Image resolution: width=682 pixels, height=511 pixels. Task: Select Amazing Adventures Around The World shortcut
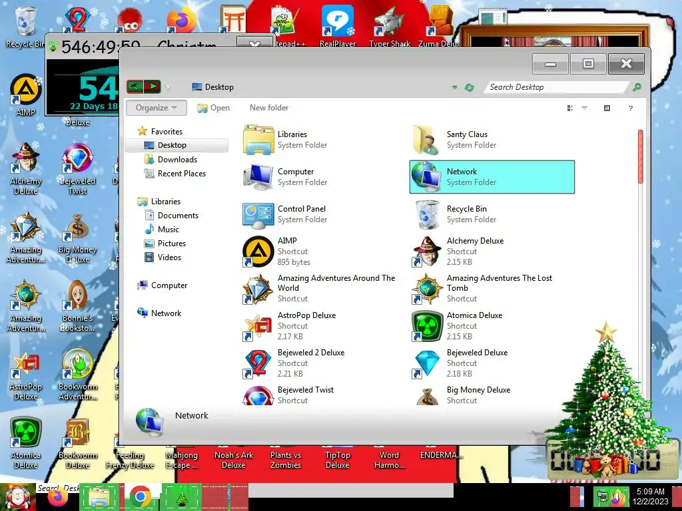[x=319, y=289]
